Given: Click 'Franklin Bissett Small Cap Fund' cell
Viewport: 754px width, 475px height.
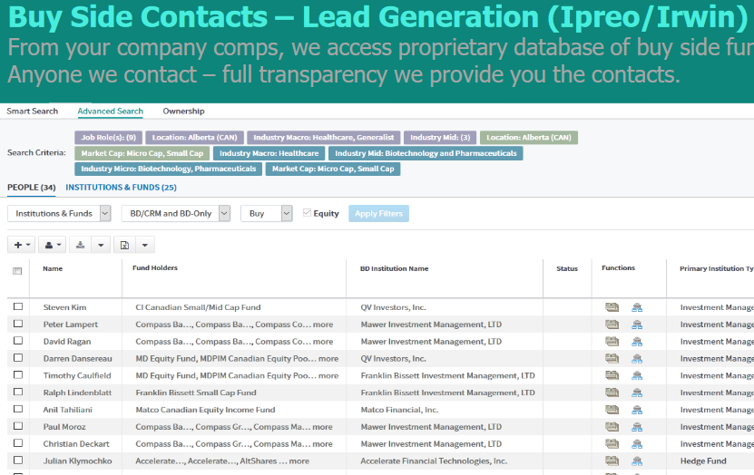Looking at the screenshot, I should tap(196, 393).
